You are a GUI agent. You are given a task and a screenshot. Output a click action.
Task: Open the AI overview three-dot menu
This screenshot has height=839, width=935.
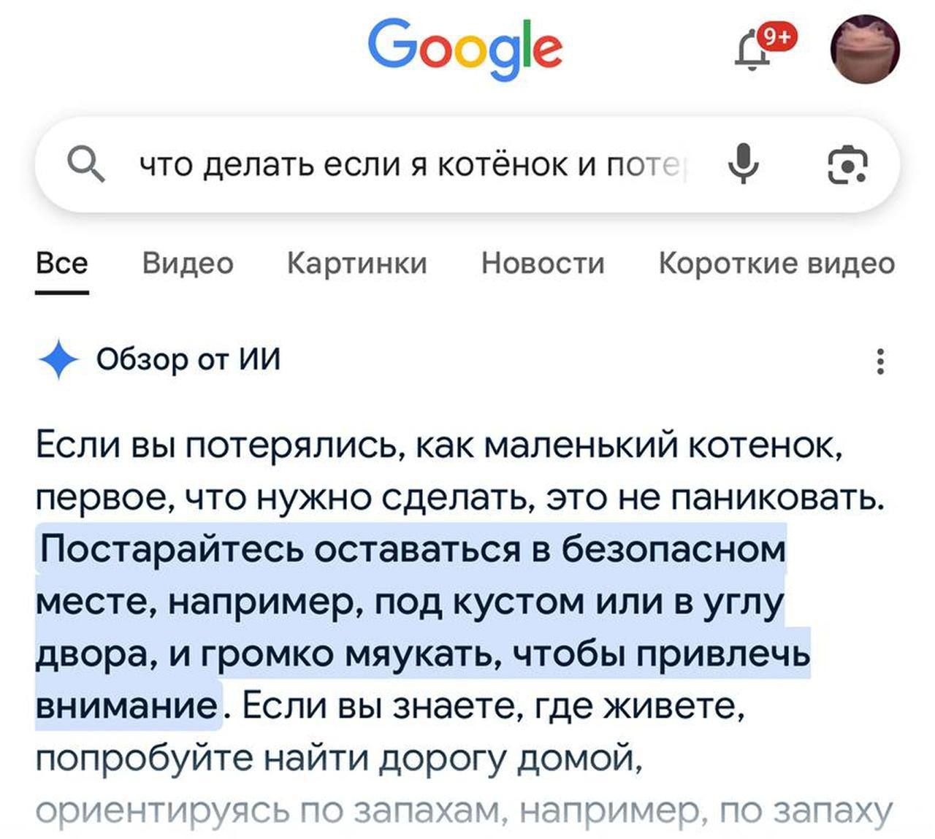pos(880,361)
